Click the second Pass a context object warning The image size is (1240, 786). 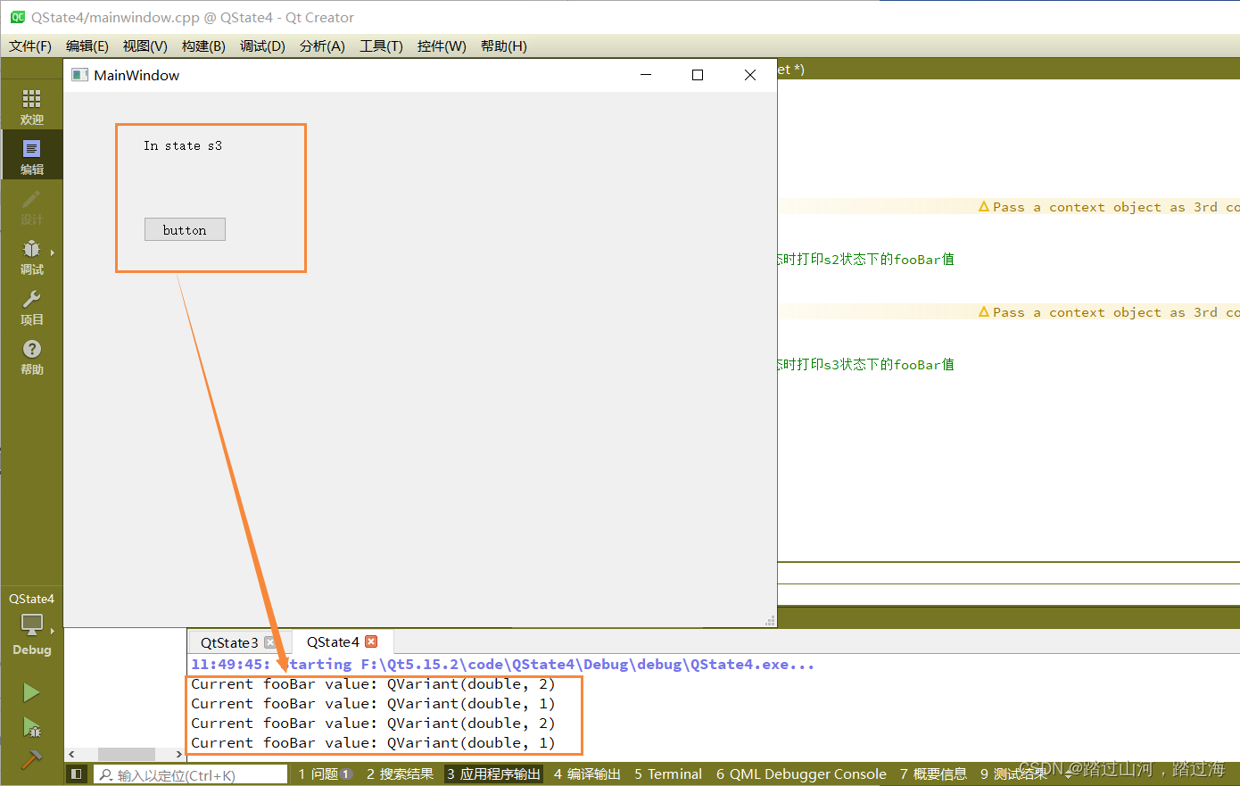tap(1109, 312)
